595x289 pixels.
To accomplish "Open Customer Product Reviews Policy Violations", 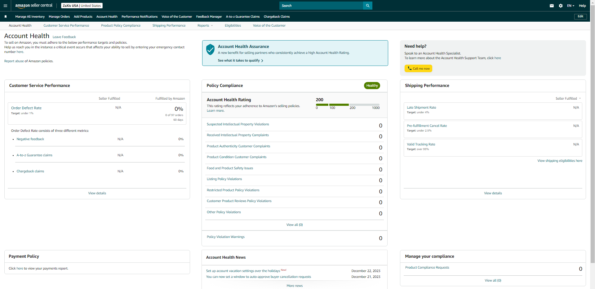I will point(239,201).
